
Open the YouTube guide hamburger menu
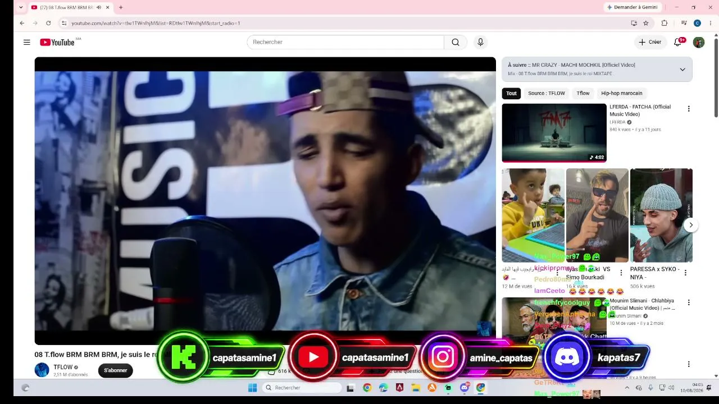tap(26, 42)
